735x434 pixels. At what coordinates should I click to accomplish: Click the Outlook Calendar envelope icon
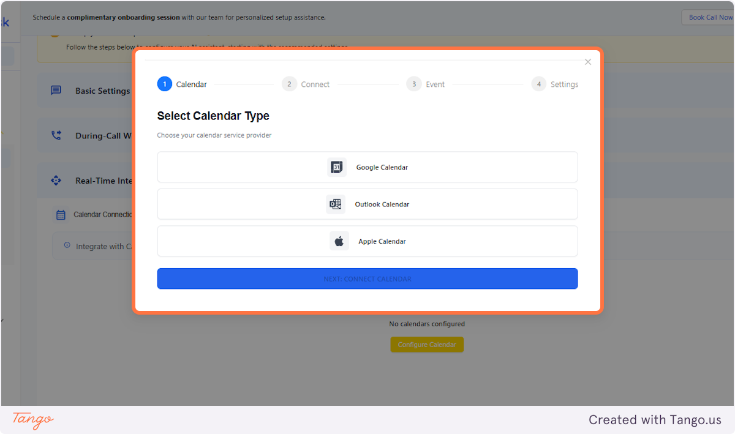336,204
